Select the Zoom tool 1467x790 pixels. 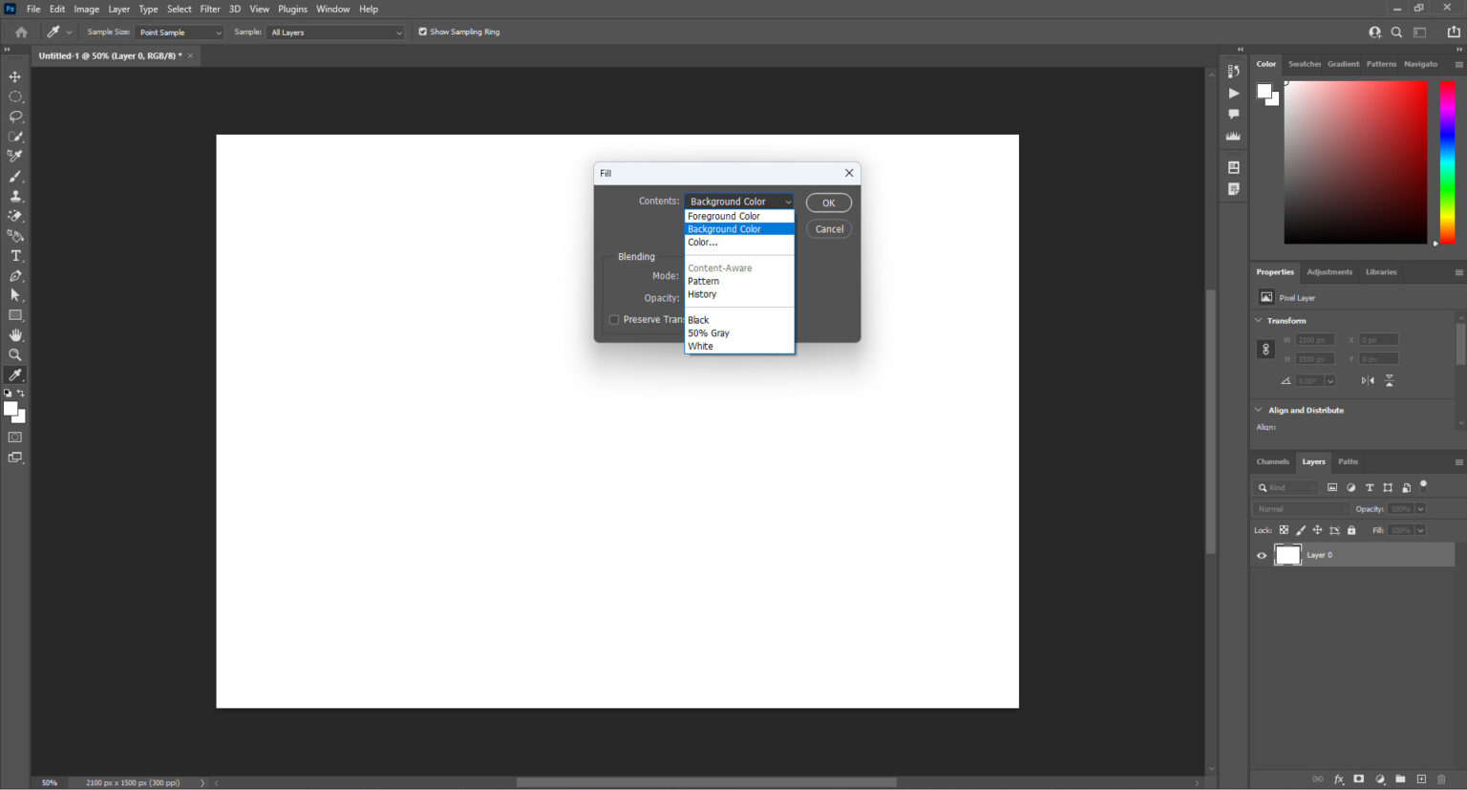click(x=14, y=354)
